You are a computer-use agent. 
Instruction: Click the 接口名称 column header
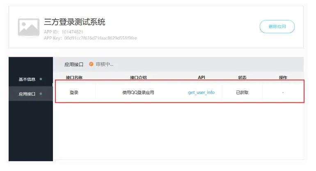(x=74, y=78)
